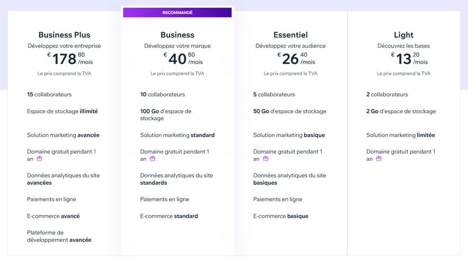Click the gift icon in Essentiel plan
Screen dimensions: 468x260
coord(266,159)
